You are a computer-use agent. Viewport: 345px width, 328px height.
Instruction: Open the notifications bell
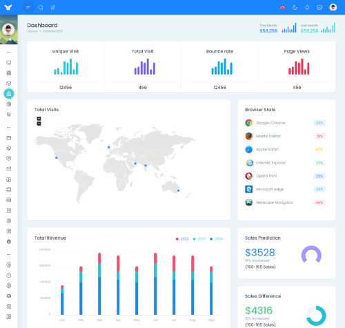(307, 8)
